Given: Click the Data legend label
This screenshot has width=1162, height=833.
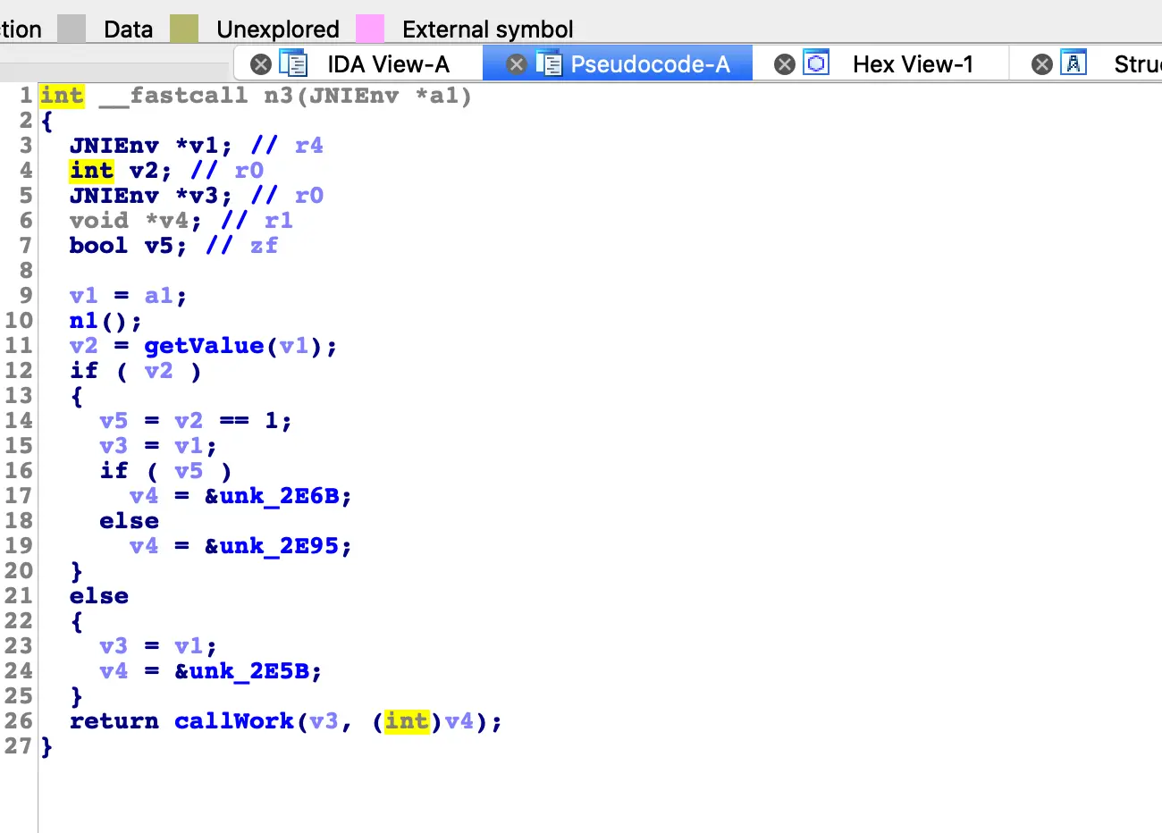Looking at the screenshot, I should pos(128,29).
